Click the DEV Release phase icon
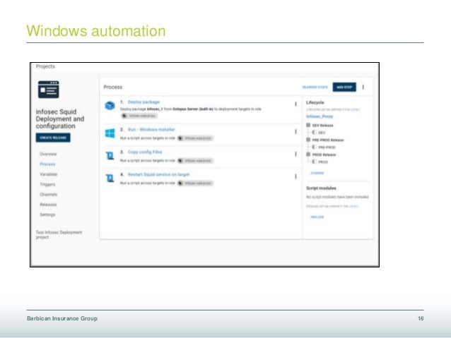 coord(308,125)
